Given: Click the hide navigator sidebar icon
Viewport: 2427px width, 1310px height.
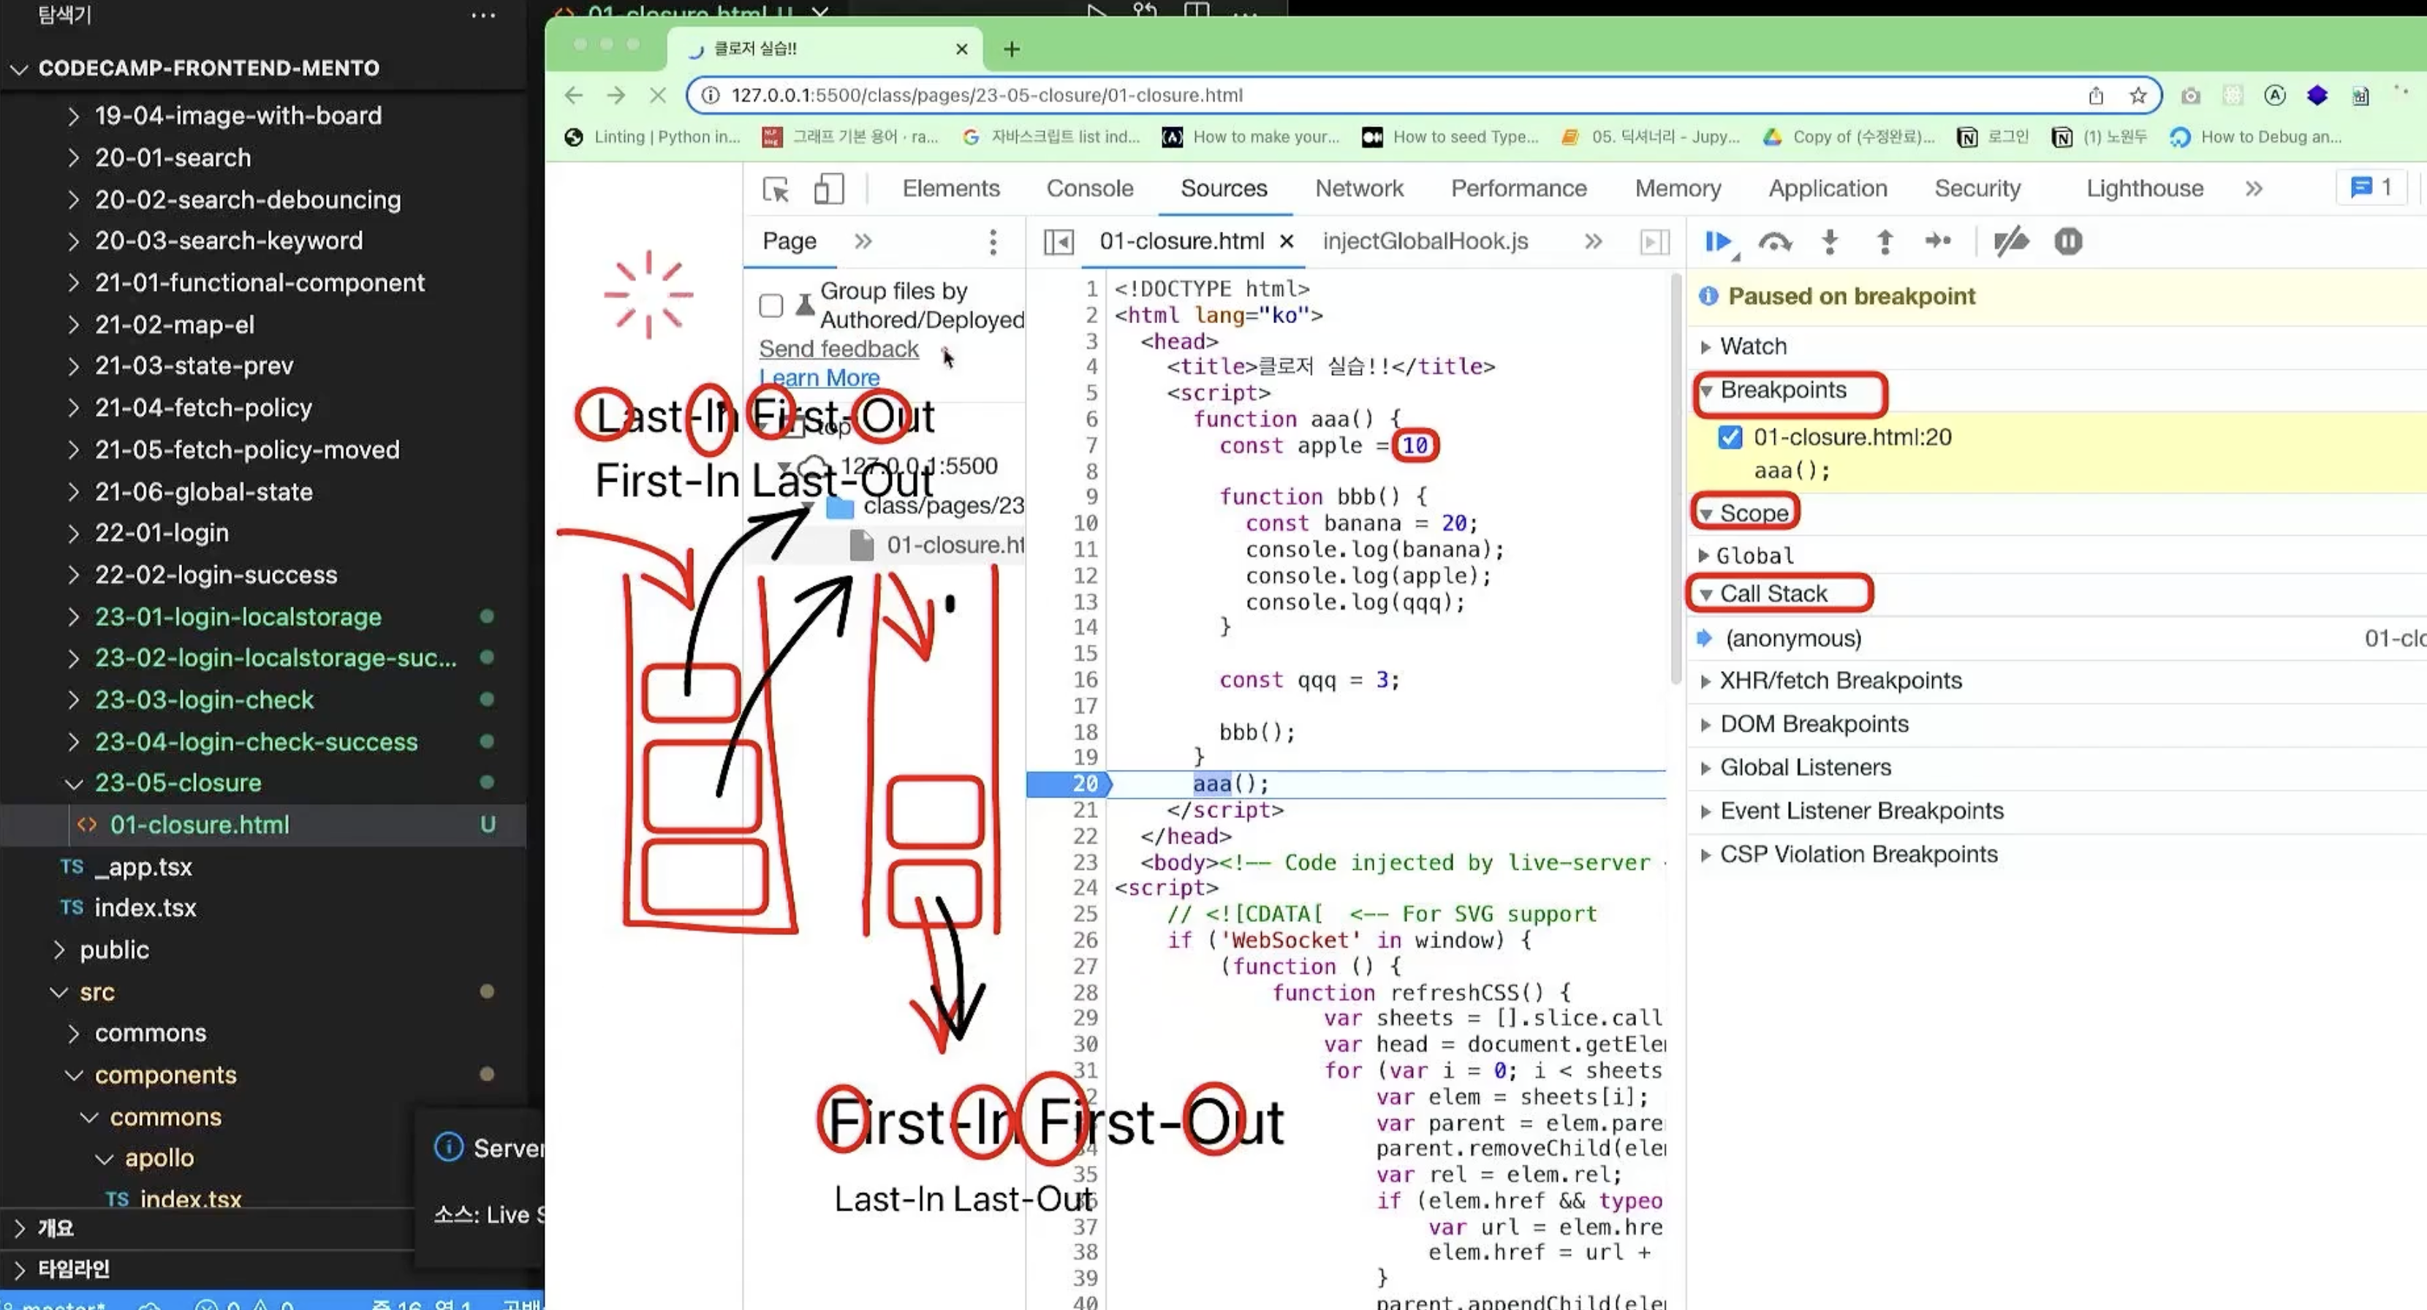Looking at the screenshot, I should [x=1058, y=242].
